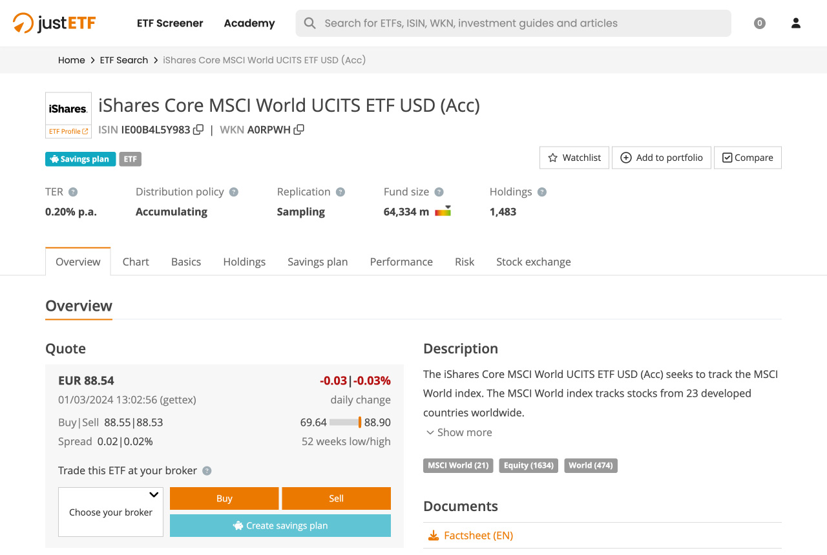This screenshot has width=827, height=555.
Task: Click the help icon beside Trade this ETF
Action: click(207, 471)
